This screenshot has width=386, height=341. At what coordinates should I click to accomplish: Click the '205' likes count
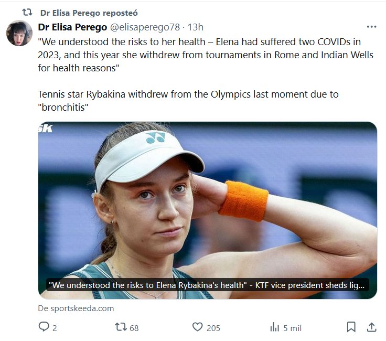[x=213, y=328]
